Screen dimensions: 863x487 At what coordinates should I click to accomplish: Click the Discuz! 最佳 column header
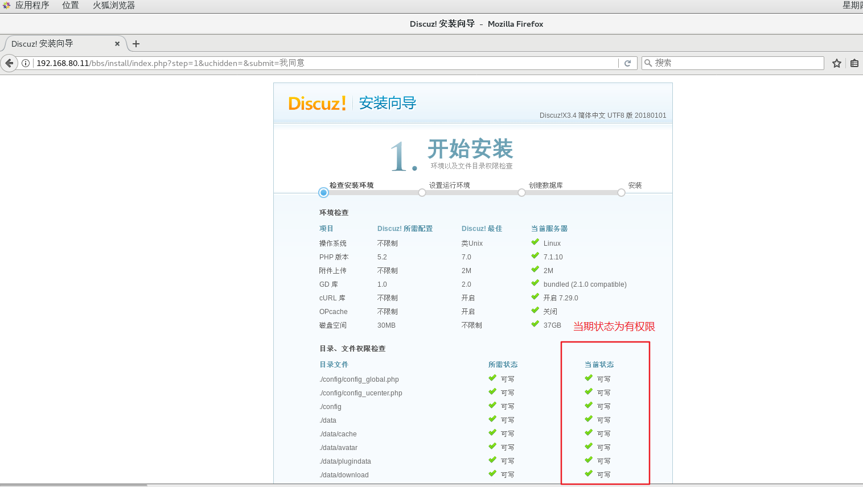482,229
